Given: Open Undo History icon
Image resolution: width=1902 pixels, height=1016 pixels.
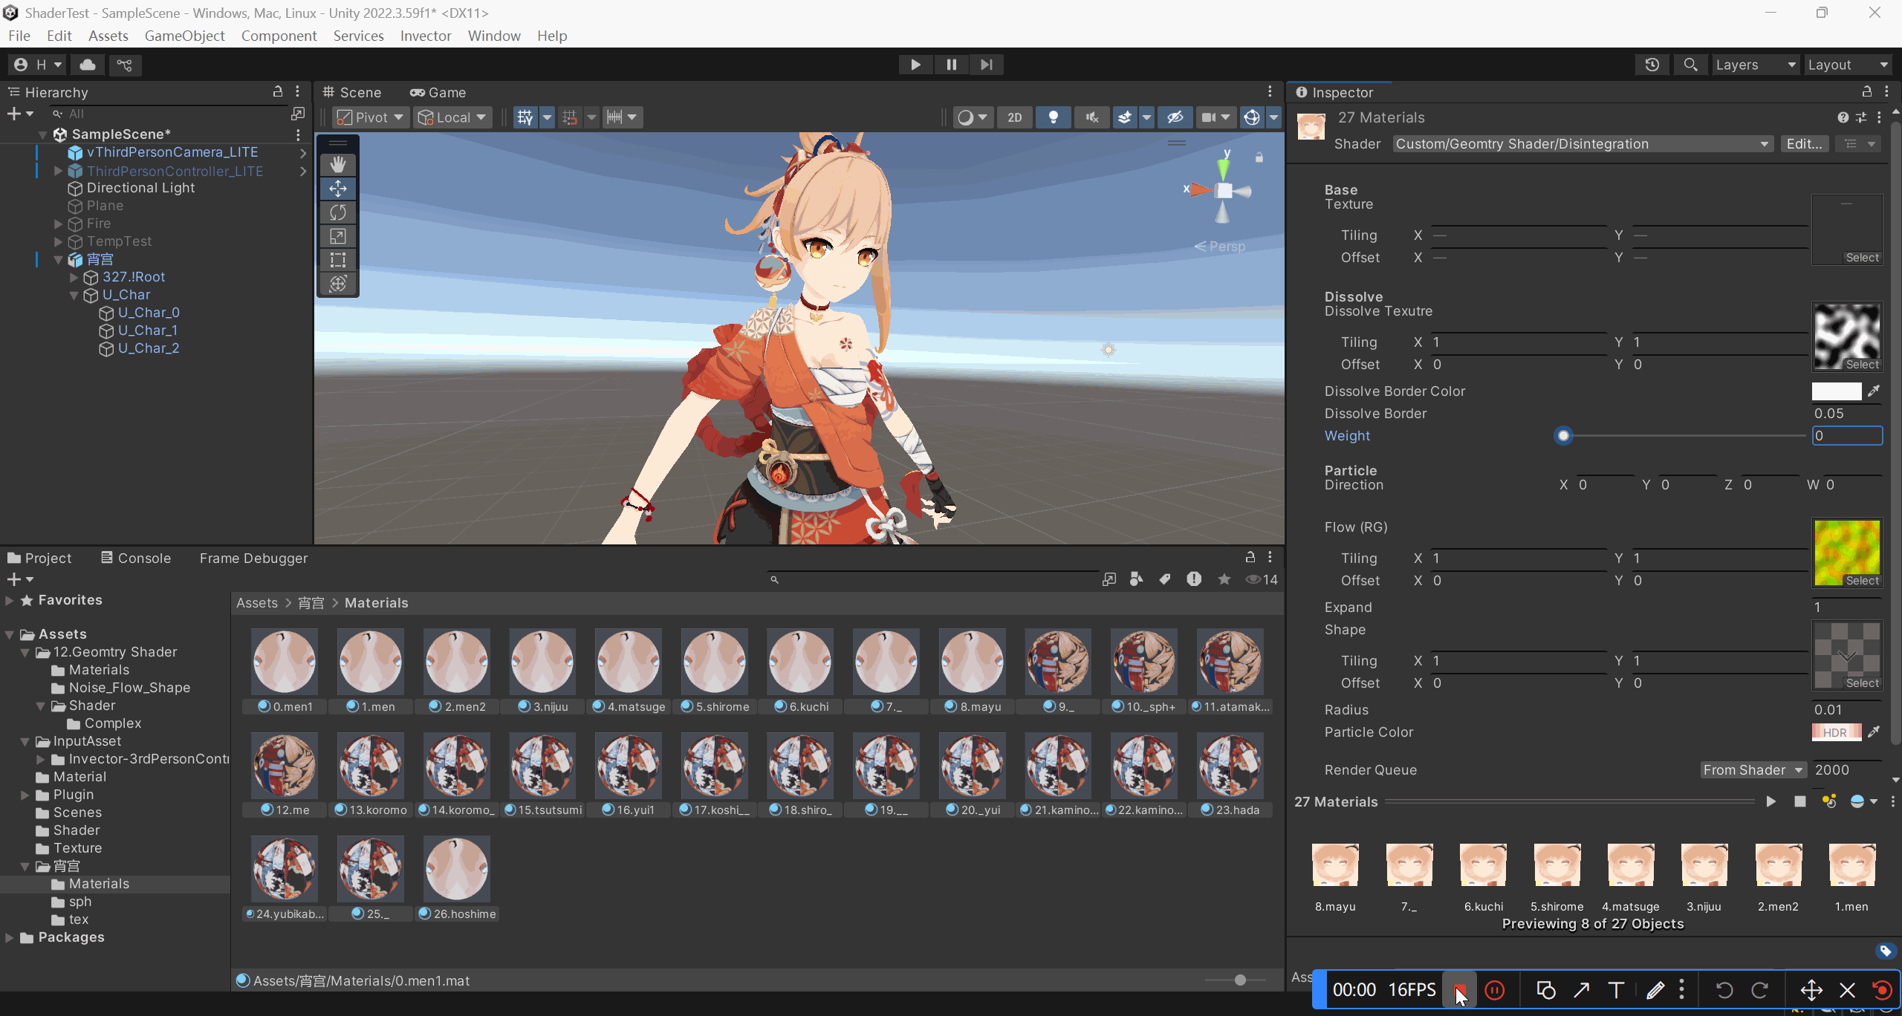Looking at the screenshot, I should click(1652, 65).
